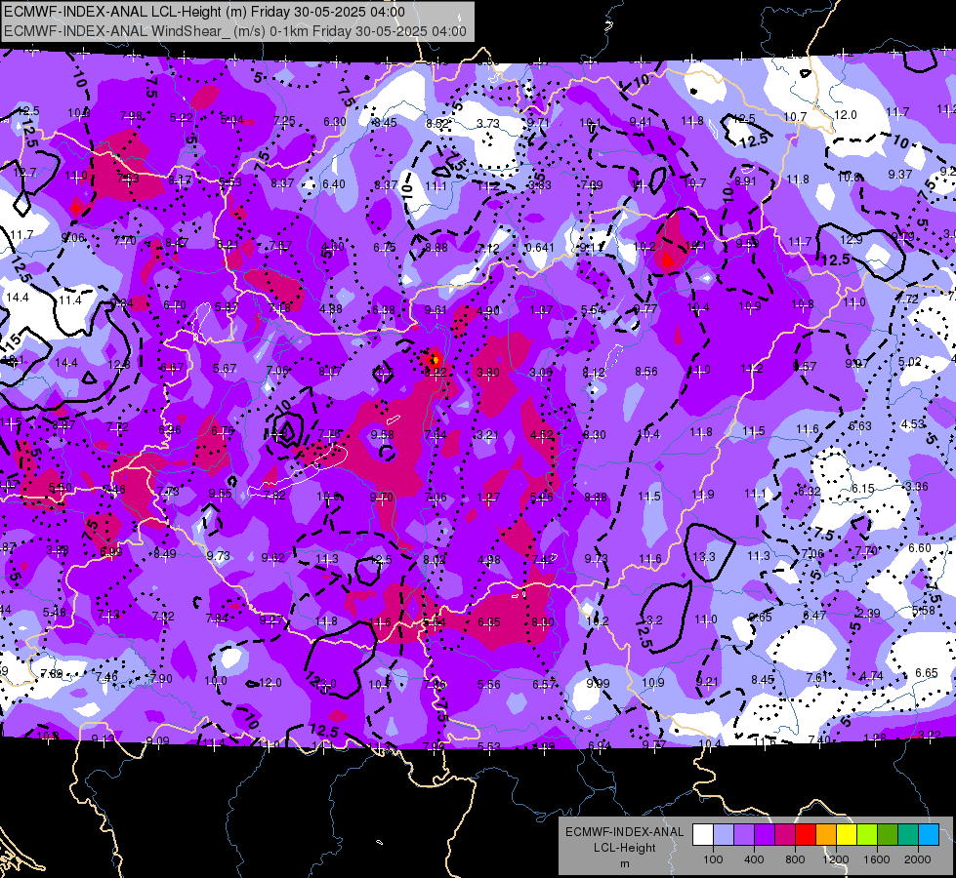Image resolution: width=956 pixels, height=878 pixels.
Task: Click the '8.52' value on the map
Action: (437, 123)
